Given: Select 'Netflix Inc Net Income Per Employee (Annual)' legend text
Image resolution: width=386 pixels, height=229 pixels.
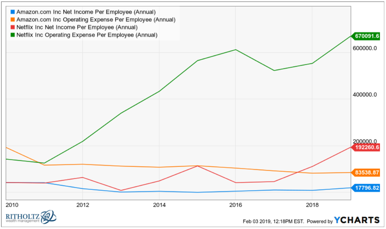Looking at the screenshot, I should click(x=77, y=27).
